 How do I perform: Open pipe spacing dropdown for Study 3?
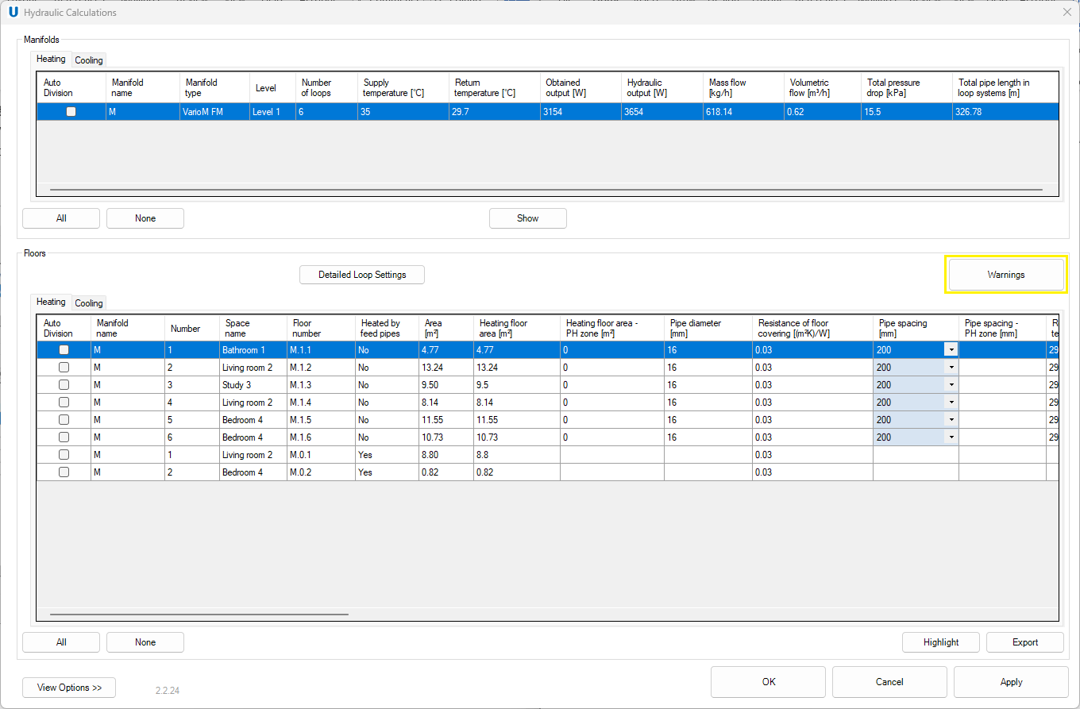click(x=951, y=385)
